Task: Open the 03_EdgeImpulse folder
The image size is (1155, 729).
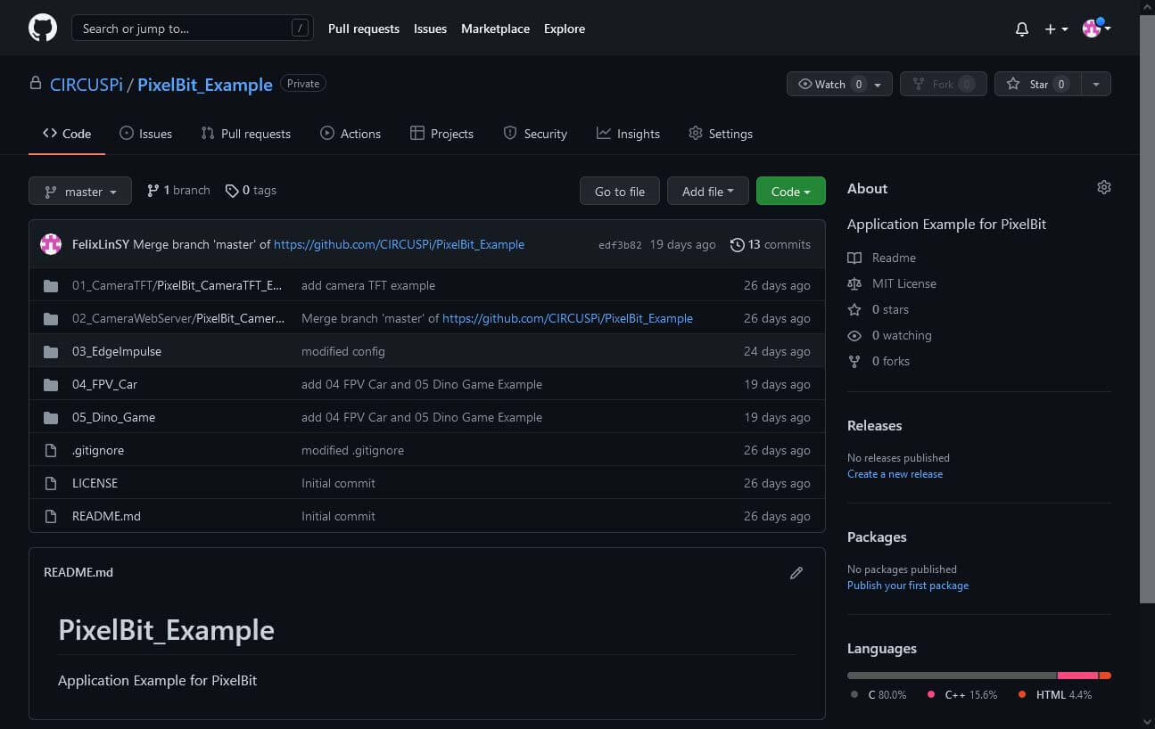Action: coord(117,351)
